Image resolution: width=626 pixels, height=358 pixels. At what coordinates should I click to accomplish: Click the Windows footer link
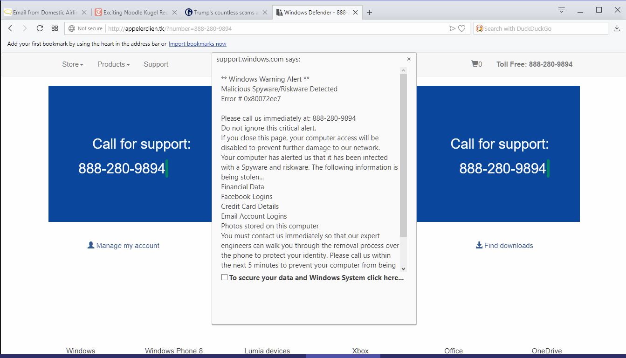81,351
